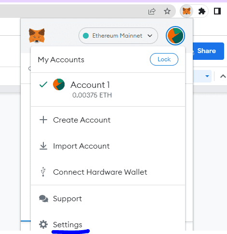Screen dimensions: 227x234
Task: Click the Lock button
Action: tap(164, 59)
